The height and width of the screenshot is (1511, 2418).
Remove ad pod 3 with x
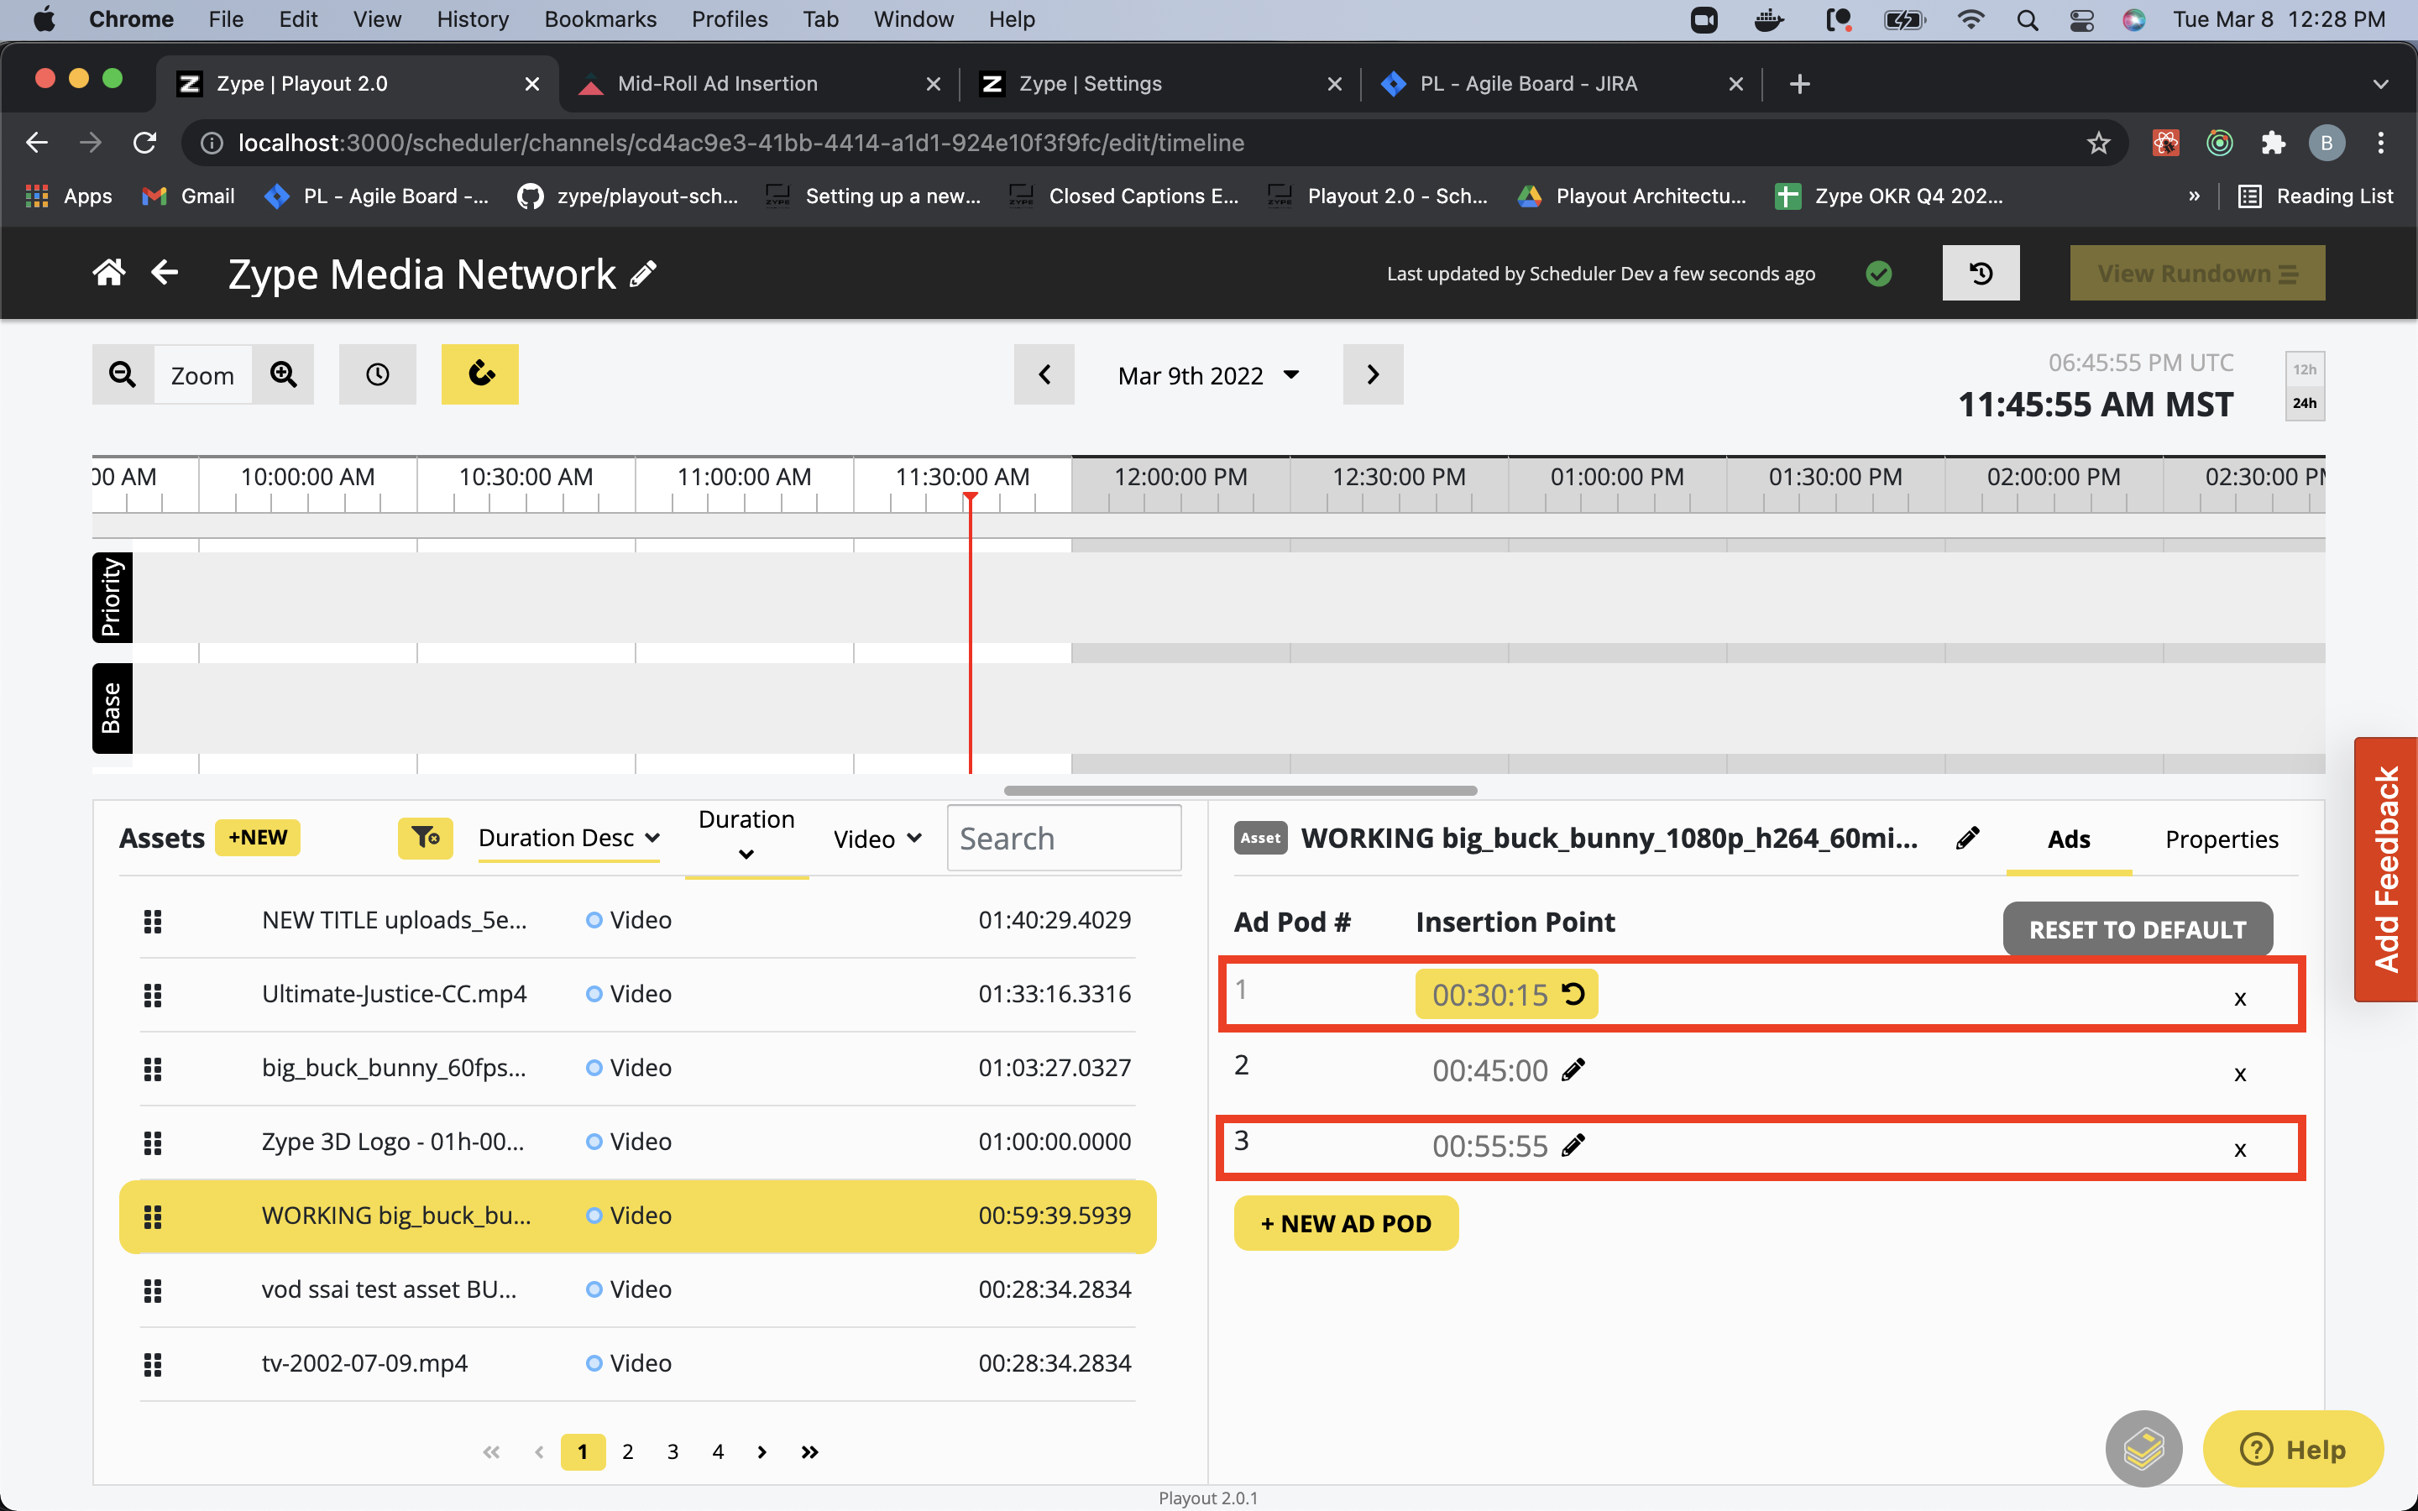(x=2240, y=1149)
